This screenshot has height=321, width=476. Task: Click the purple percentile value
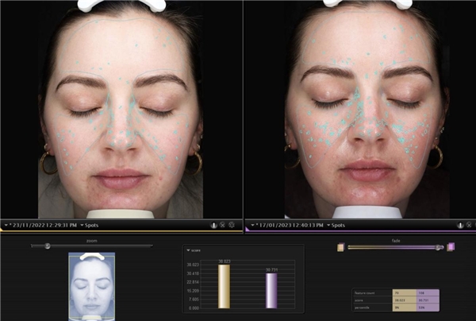(421, 308)
